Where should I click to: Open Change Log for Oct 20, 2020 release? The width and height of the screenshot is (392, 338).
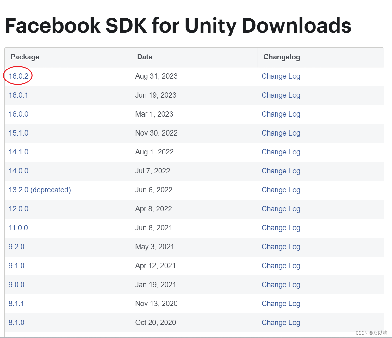pyautogui.click(x=281, y=323)
